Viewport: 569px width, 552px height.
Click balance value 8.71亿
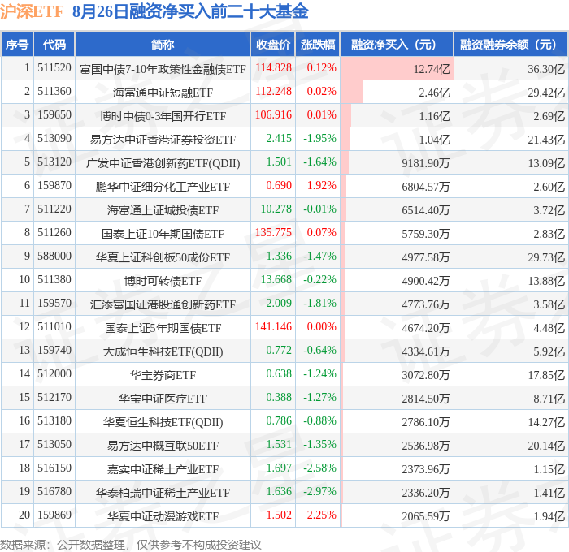pos(549,399)
